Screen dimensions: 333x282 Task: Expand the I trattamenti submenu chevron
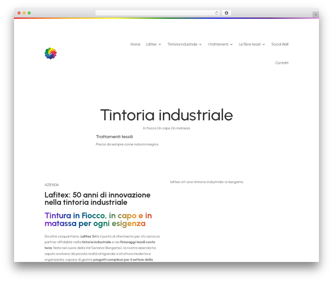click(231, 44)
